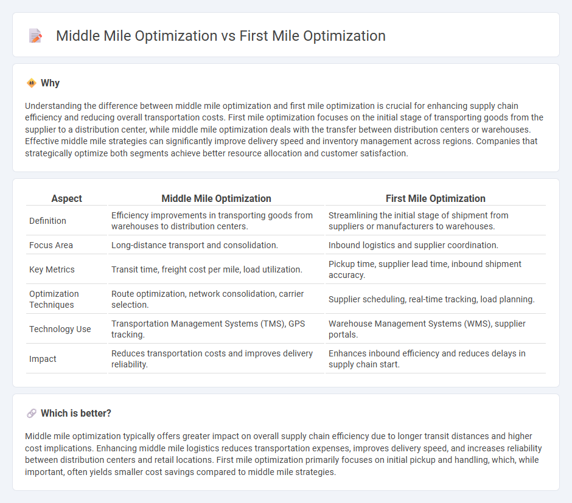Click cell 'Transit time, freight cost per mile, load utilization.'
Screen dimensions: 572x503
(216, 269)
